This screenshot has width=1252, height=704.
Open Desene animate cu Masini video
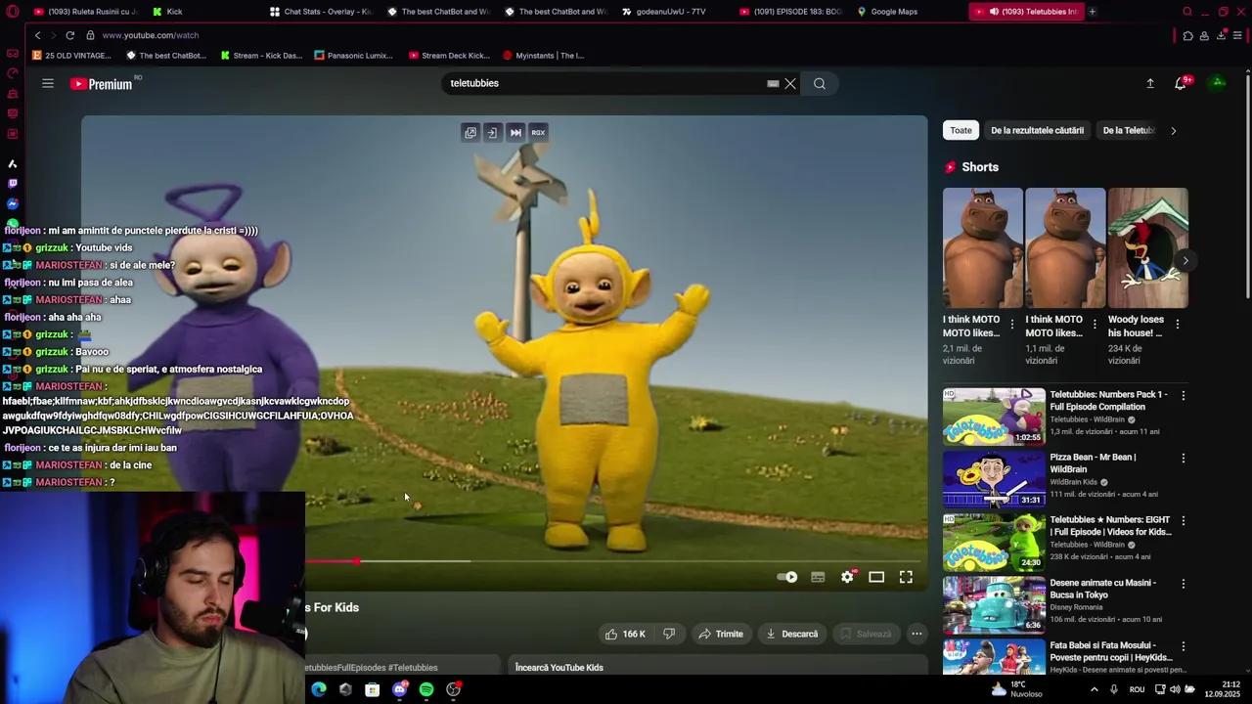994,604
